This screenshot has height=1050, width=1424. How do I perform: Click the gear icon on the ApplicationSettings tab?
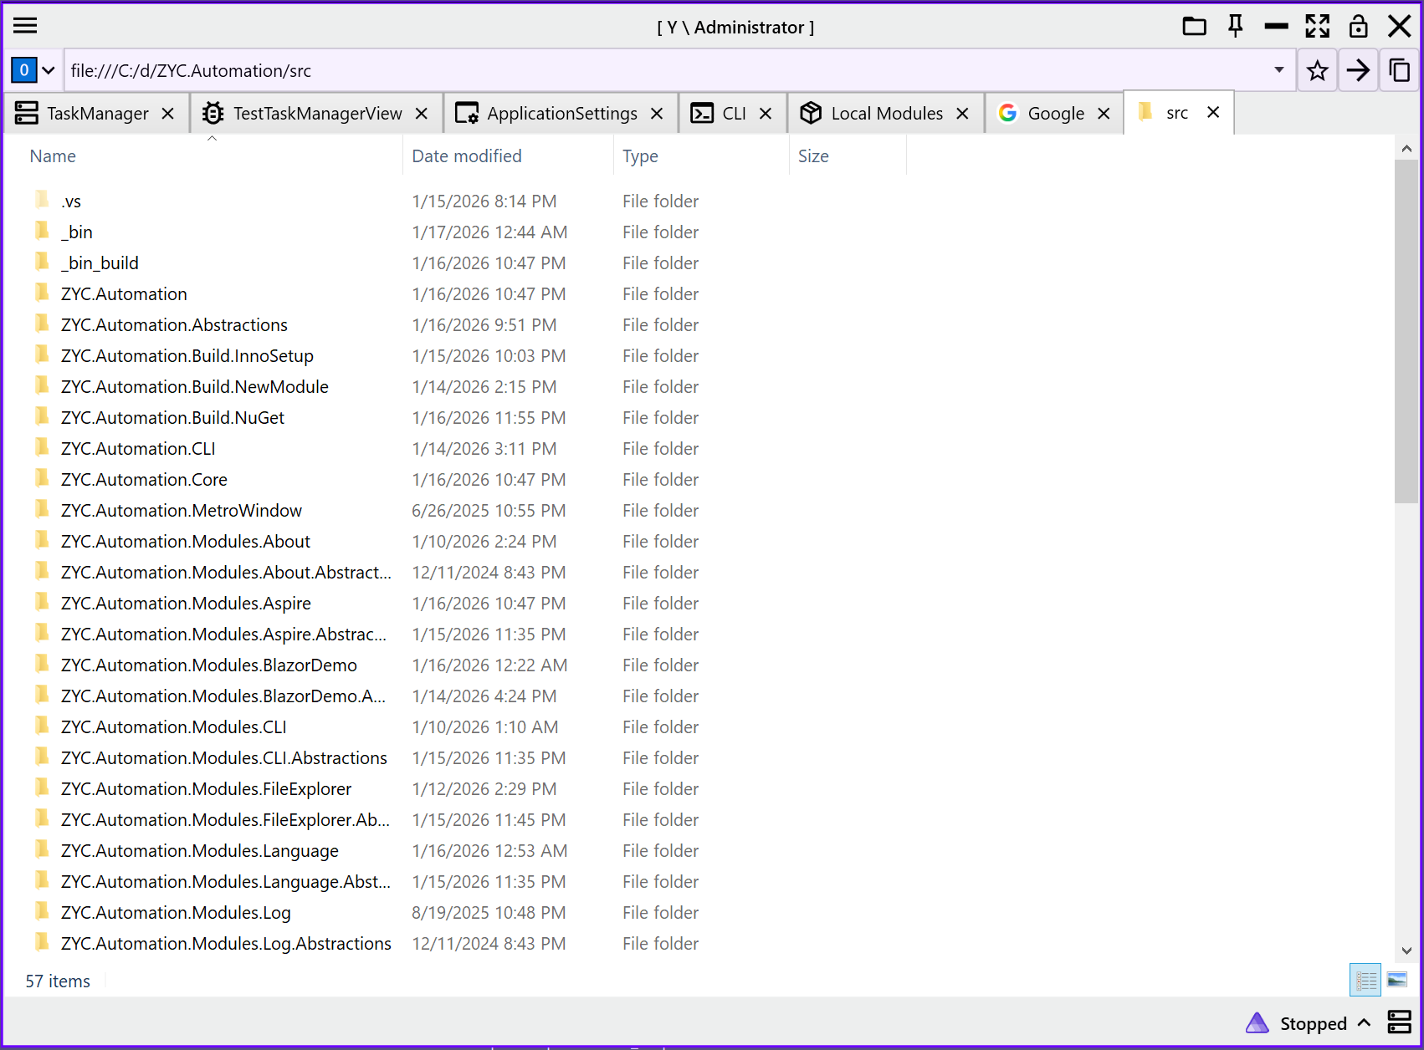point(468,112)
